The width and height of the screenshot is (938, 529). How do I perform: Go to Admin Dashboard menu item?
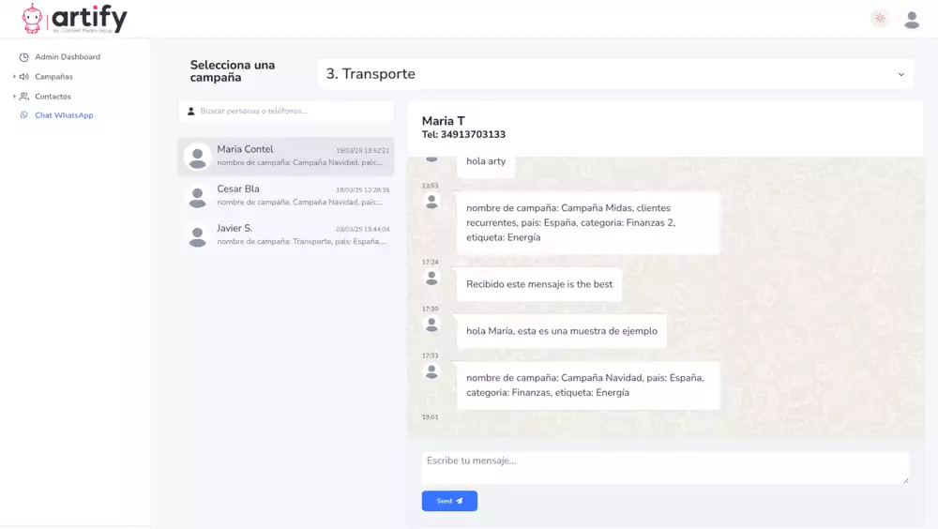pos(68,57)
